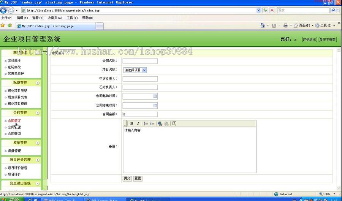This screenshot has height=201, width=342.
Task: Open 规划项目查询 in the sidebar
Action: tap(17, 104)
